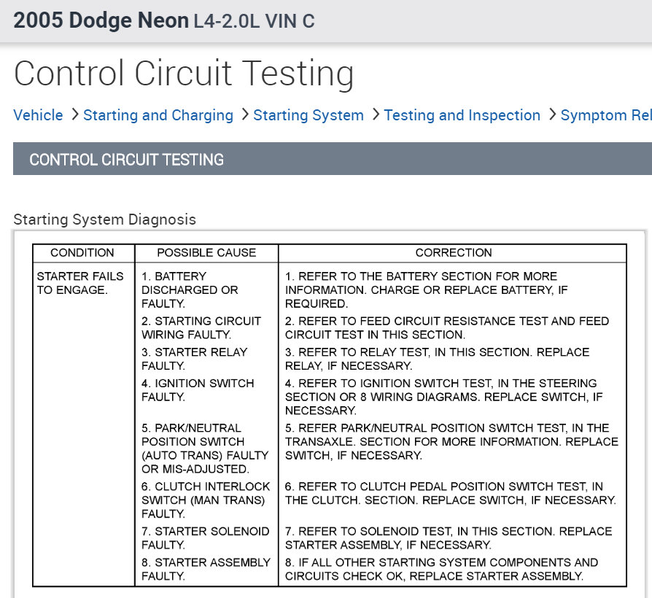652x598 pixels.
Task: Click the CONDITION column header
Action: click(x=82, y=253)
